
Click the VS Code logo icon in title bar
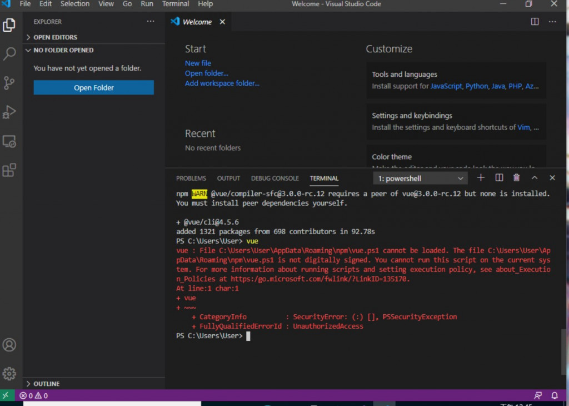coord(6,4)
